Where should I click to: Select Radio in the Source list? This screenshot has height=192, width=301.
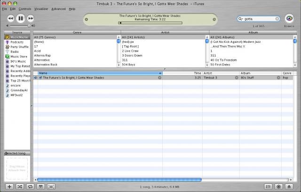tap(17, 52)
